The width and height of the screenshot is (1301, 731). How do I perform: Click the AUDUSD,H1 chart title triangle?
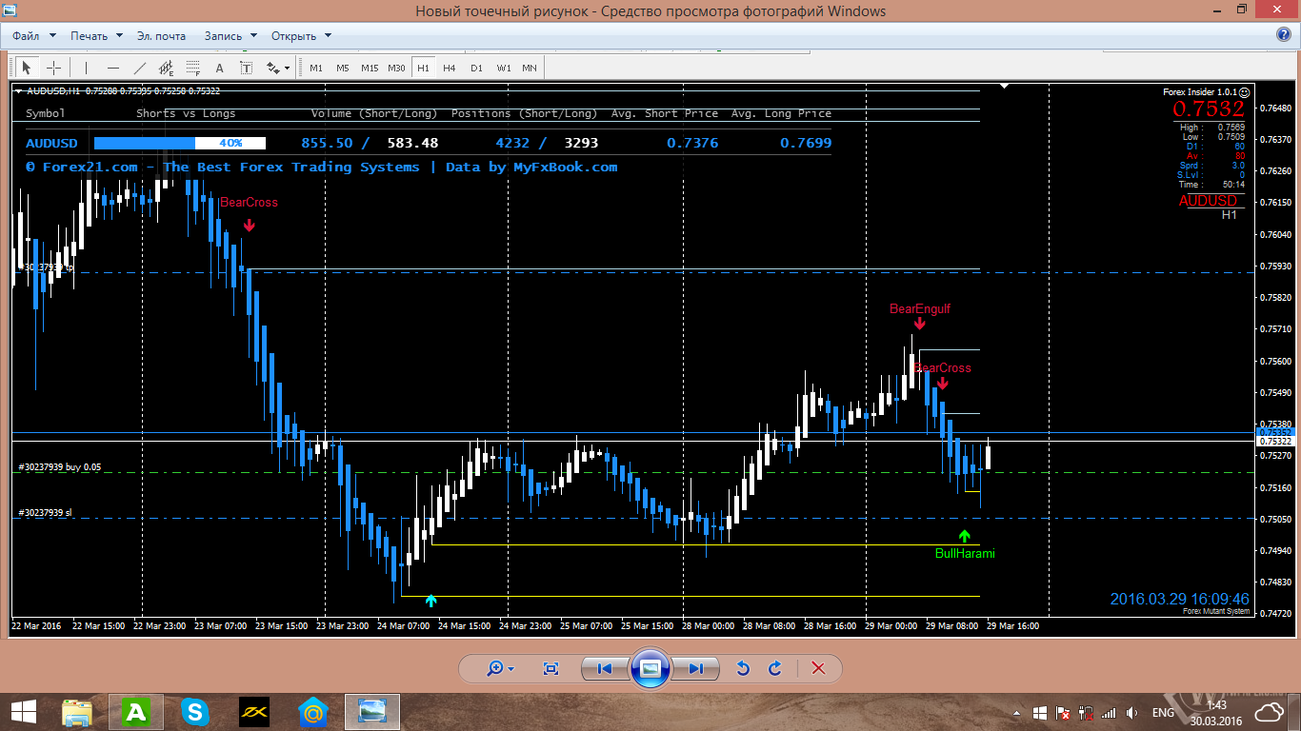pyautogui.click(x=19, y=91)
